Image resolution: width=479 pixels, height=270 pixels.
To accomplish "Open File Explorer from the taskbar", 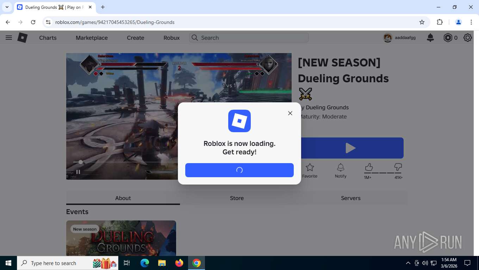I will click(162, 263).
